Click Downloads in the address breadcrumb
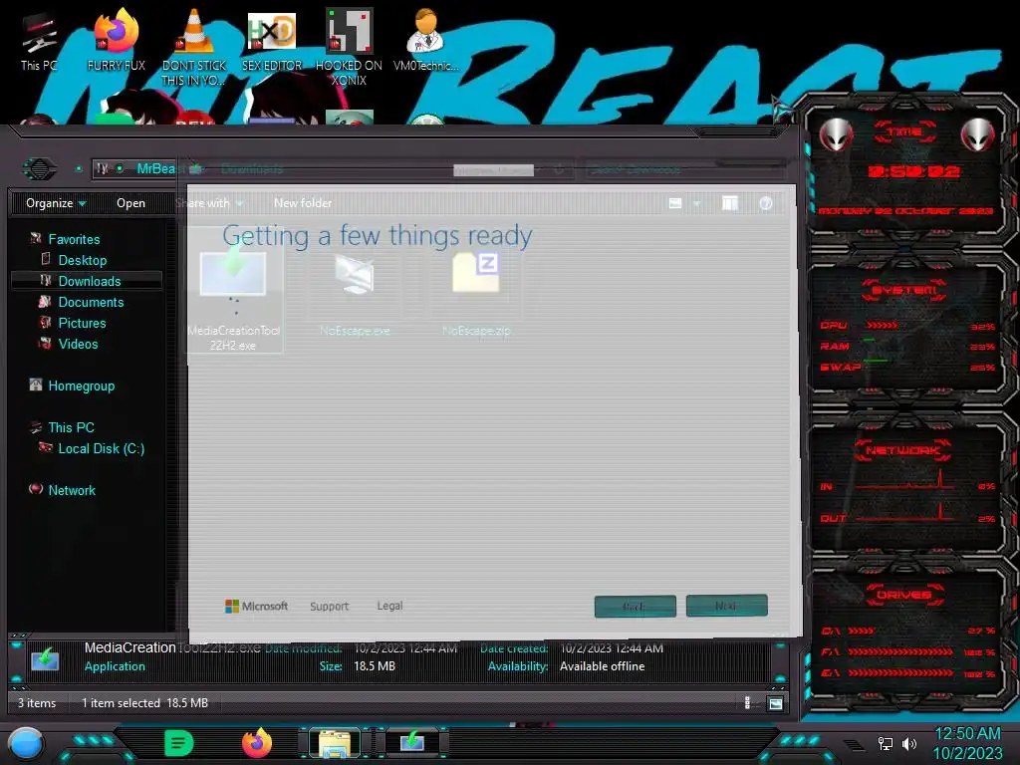Screen dimensions: 1020x765 (252, 169)
